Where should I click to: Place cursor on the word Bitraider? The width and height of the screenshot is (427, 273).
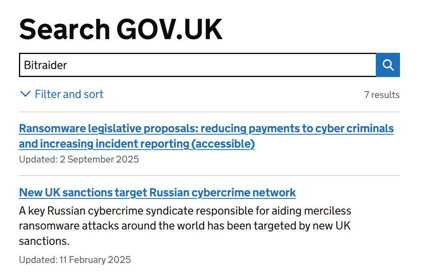46,65
